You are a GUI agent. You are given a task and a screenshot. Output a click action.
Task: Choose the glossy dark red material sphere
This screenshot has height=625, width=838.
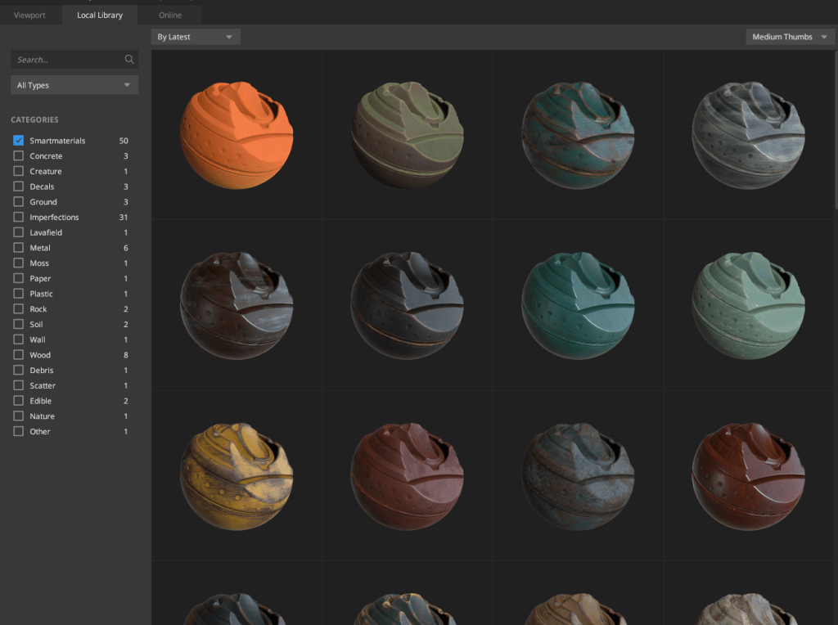pos(748,476)
